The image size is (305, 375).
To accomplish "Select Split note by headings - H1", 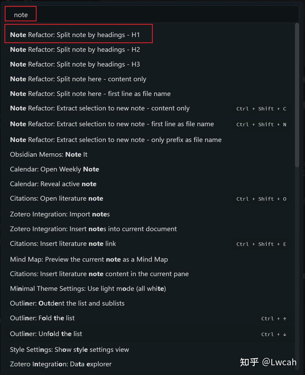I will pyautogui.click(x=150, y=35).
